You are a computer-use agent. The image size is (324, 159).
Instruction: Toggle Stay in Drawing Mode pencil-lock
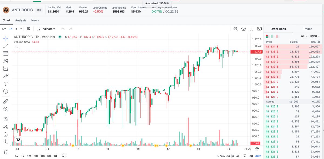point(6,126)
